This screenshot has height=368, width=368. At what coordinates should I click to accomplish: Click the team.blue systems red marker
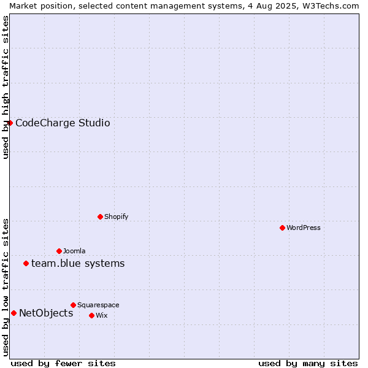26,263
